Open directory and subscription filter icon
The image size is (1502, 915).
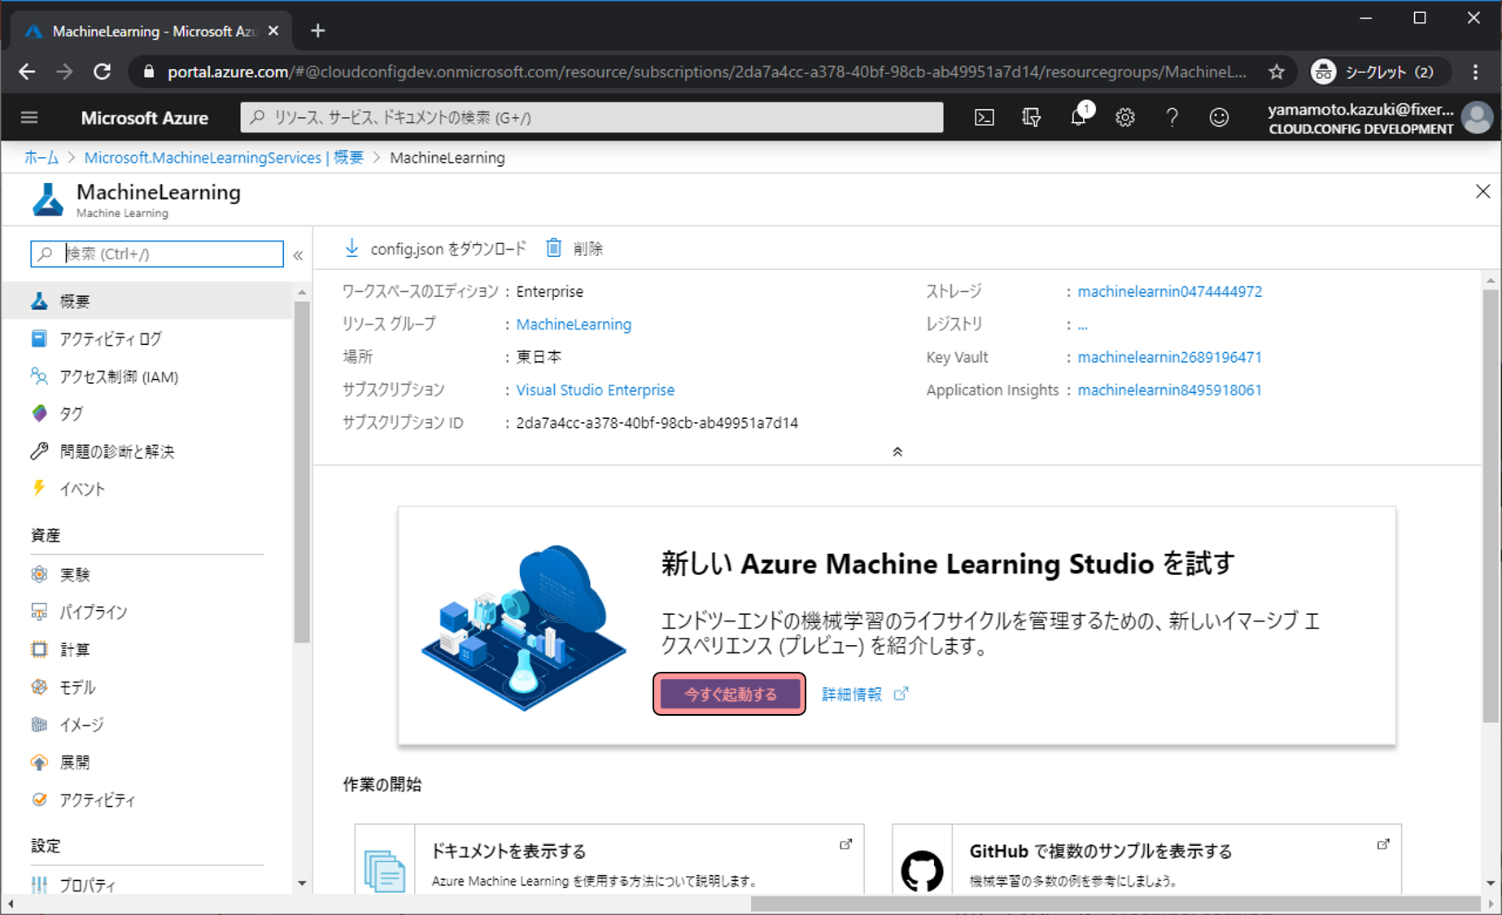pyautogui.click(x=1031, y=118)
